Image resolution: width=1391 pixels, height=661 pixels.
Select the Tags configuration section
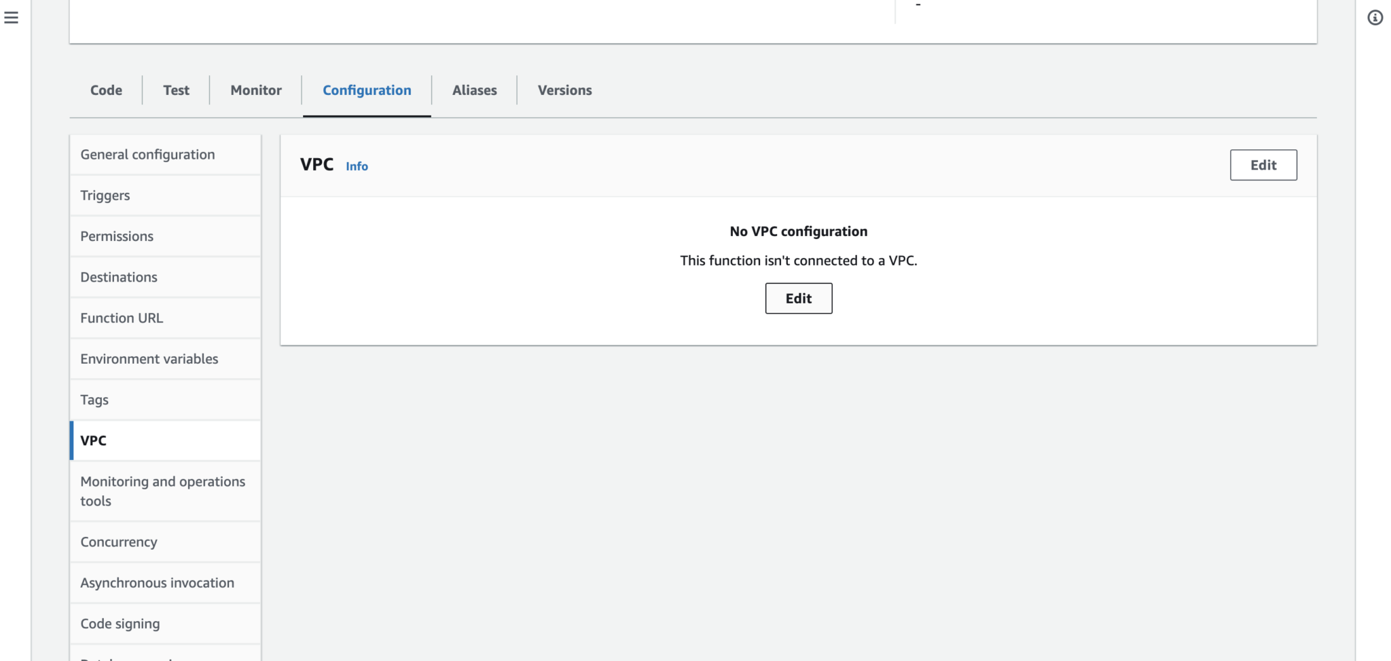pyautogui.click(x=94, y=399)
